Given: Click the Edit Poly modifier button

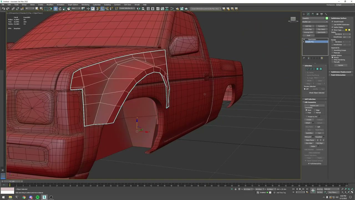Looking at the screenshot, I should (x=308, y=26).
